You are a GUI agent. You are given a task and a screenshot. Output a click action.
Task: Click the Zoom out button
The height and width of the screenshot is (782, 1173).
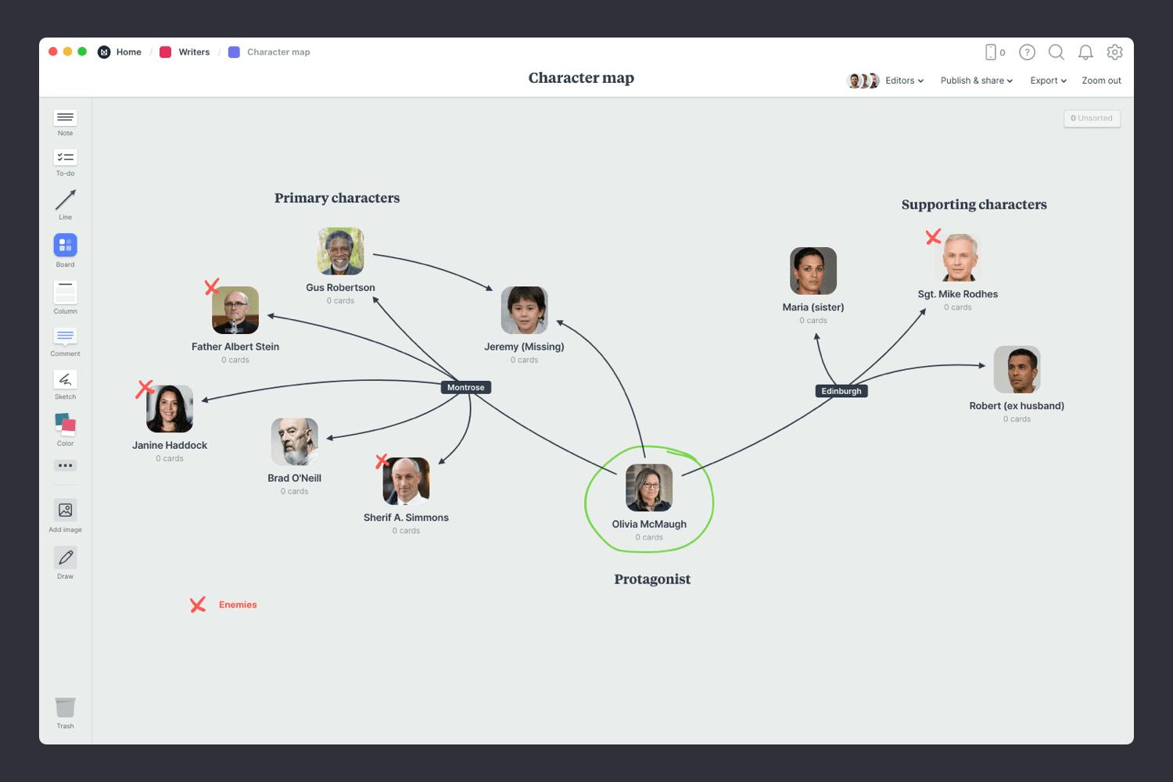pos(1101,81)
